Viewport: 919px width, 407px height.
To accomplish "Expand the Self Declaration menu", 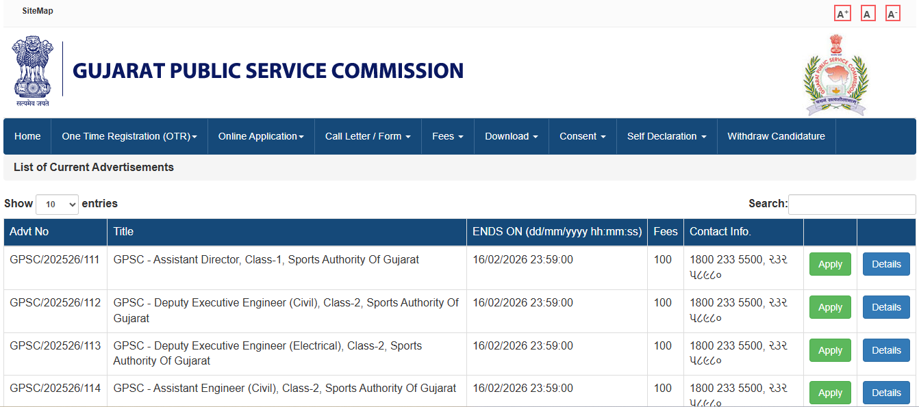I will tap(666, 136).
